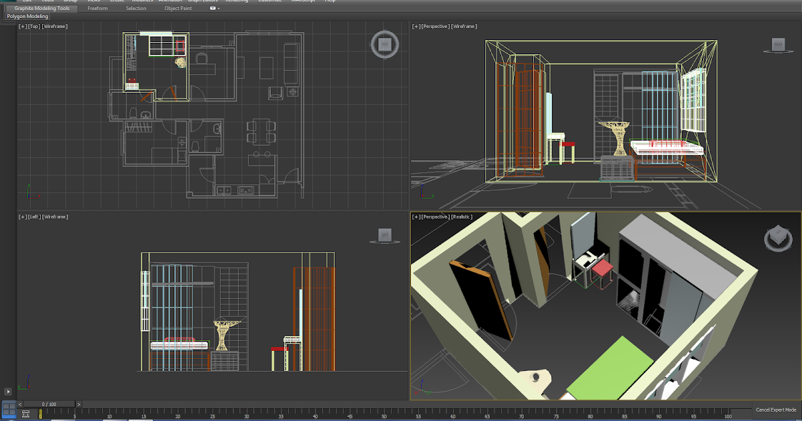Image resolution: width=802 pixels, height=421 pixels.
Task: Open [+] menu of the Perspective Wireframe viewport
Action: point(416,26)
